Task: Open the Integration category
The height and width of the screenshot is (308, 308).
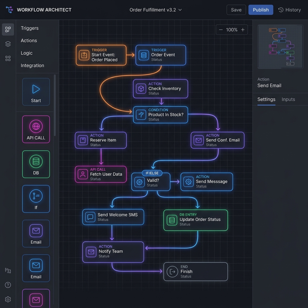Action: click(x=32, y=65)
